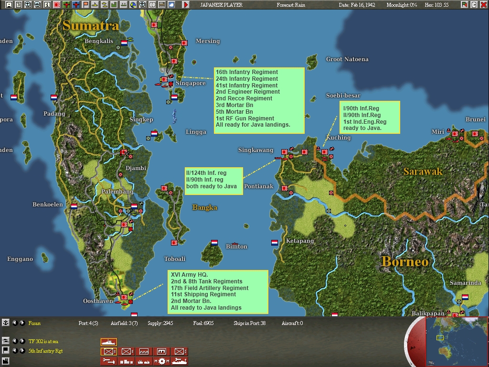Click the globe toolbar icon

(133, 4)
